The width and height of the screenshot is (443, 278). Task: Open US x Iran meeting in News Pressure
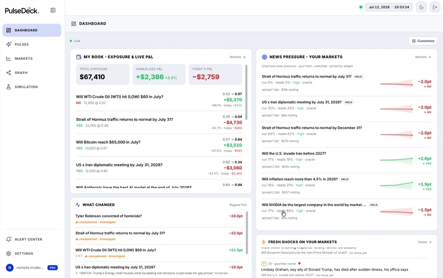click(x=346, y=109)
